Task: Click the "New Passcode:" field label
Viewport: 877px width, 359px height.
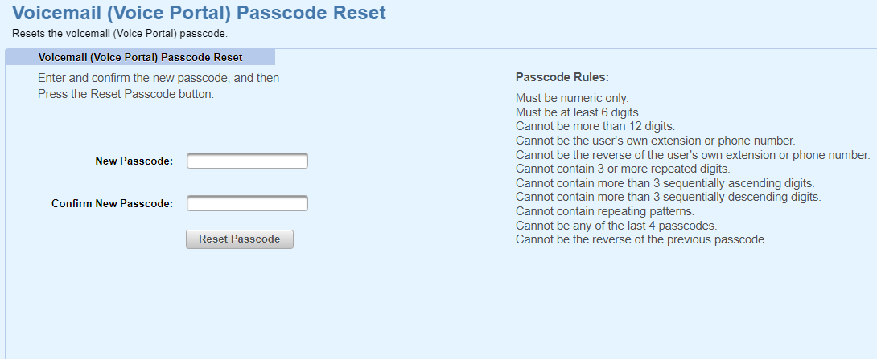Action: (x=134, y=161)
